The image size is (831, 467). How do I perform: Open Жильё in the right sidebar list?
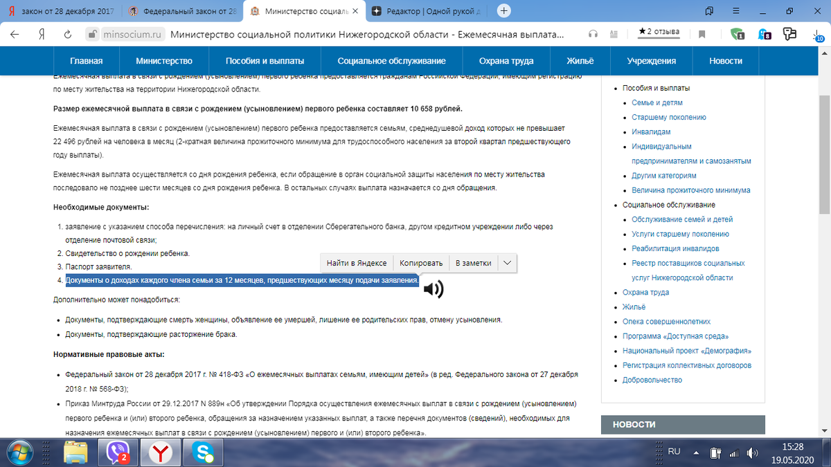pyautogui.click(x=634, y=307)
